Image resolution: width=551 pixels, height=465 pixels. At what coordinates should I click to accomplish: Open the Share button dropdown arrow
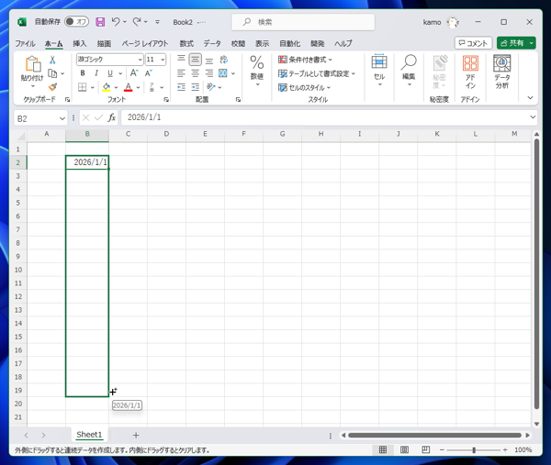pos(532,43)
